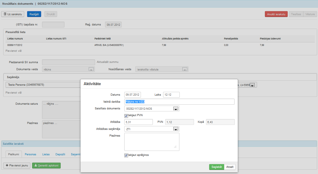Click Atcelt to close the dialog
The height and width of the screenshot is (174, 318).
(230, 167)
